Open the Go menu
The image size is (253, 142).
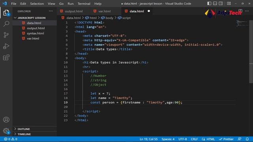[61, 4]
